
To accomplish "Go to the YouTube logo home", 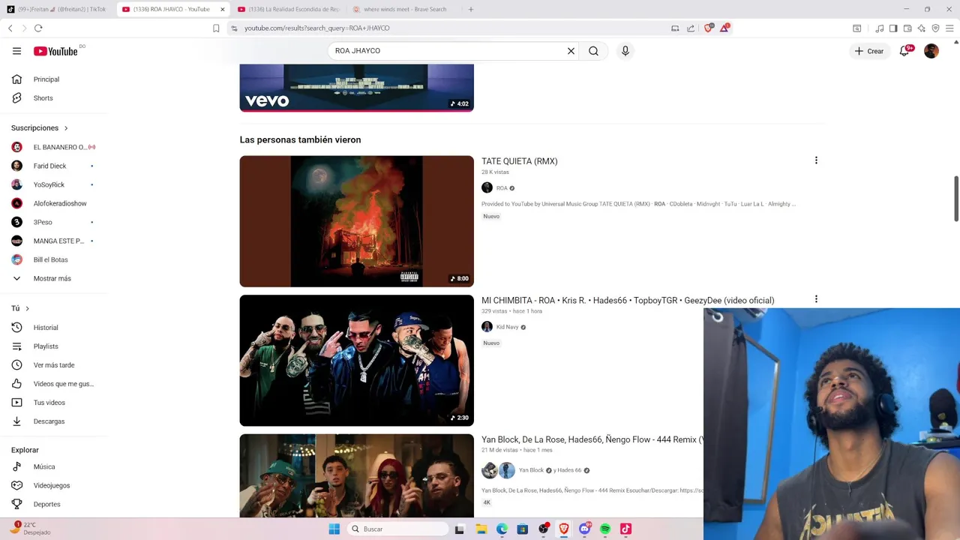I will pyautogui.click(x=55, y=51).
